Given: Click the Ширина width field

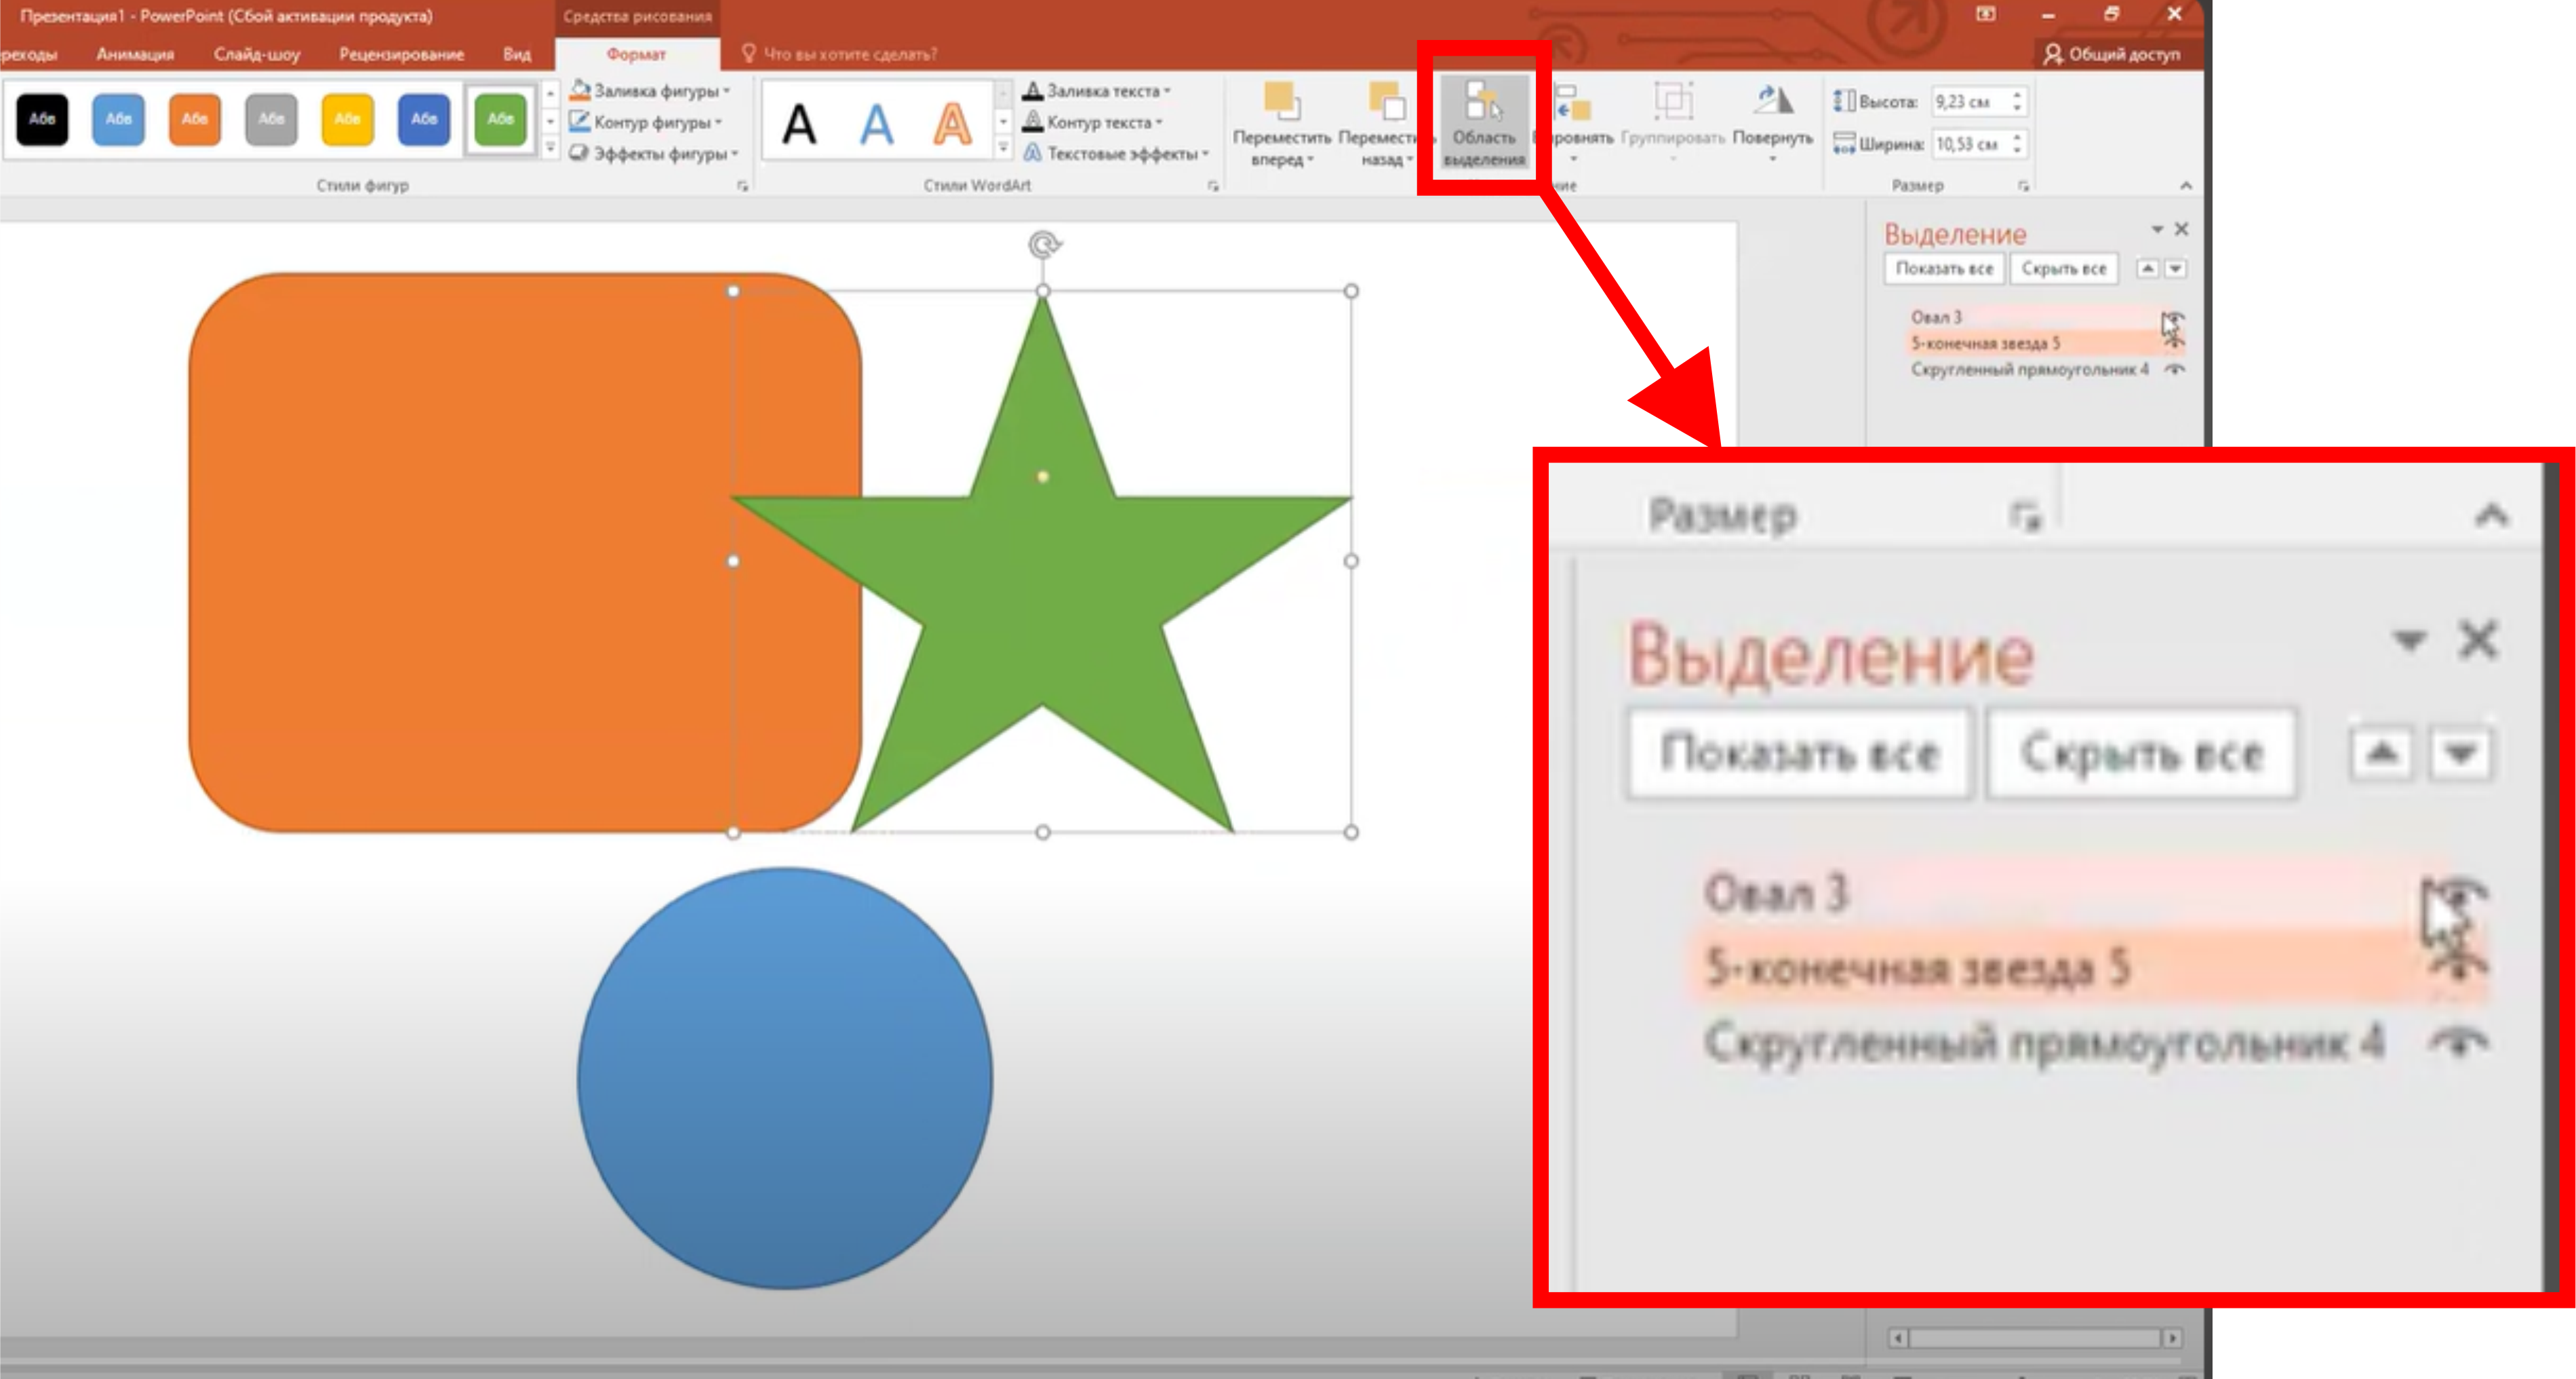Looking at the screenshot, I should [x=1969, y=144].
